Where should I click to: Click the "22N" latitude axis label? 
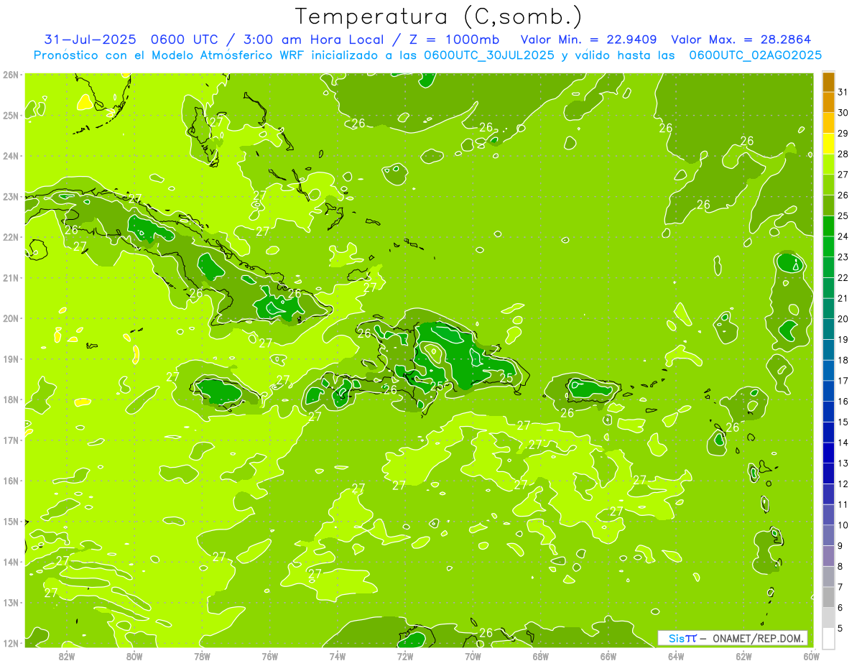pos(11,237)
